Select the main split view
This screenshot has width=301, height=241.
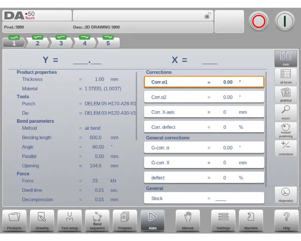286,58
